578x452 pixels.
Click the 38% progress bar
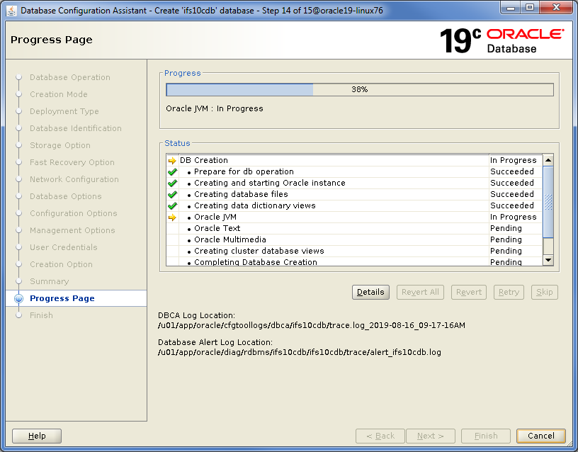(x=359, y=90)
